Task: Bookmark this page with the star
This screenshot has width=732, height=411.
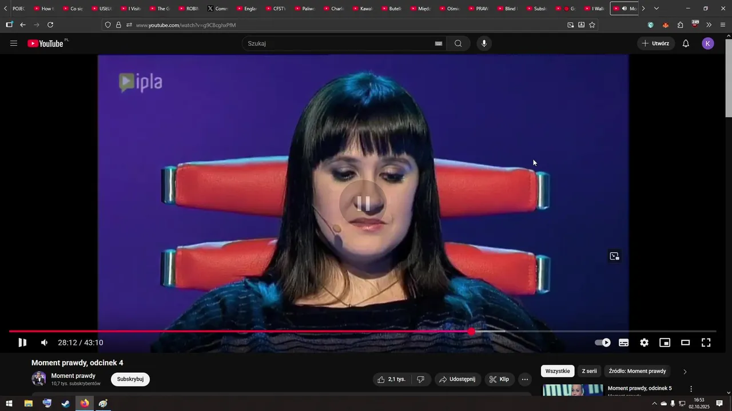Action: coord(592,25)
